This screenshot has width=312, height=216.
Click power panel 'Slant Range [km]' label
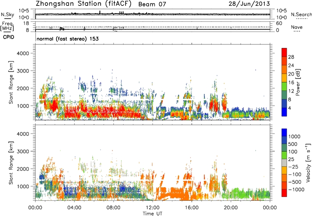click(11, 82)
